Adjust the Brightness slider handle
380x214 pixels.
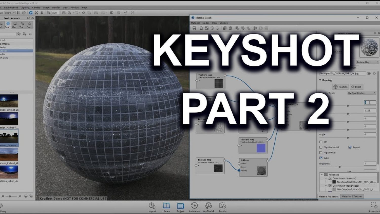pos(339,167)
